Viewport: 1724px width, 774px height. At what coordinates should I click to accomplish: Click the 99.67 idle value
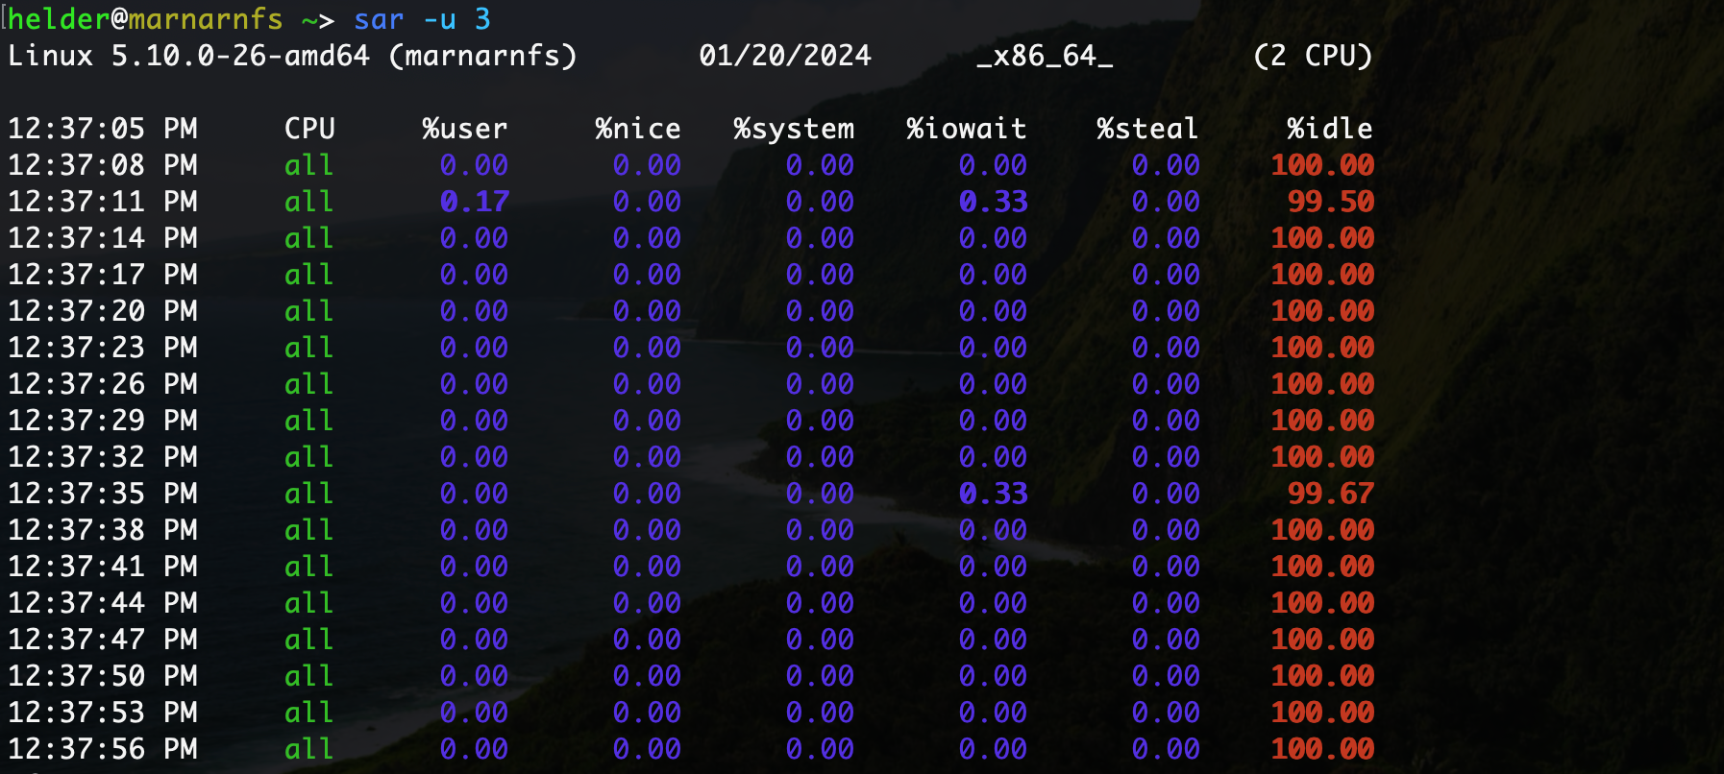[1331, 494]
